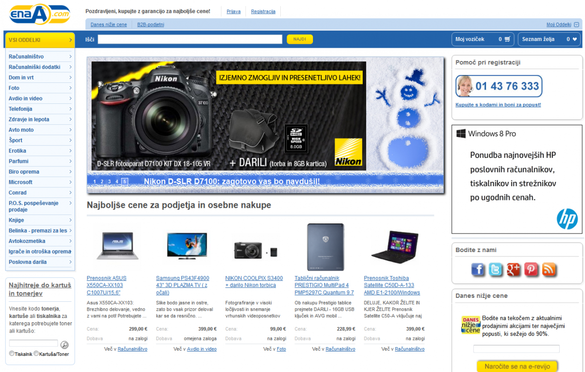
Task: Open the B2B-podjetni link
Action: point(151,25)
